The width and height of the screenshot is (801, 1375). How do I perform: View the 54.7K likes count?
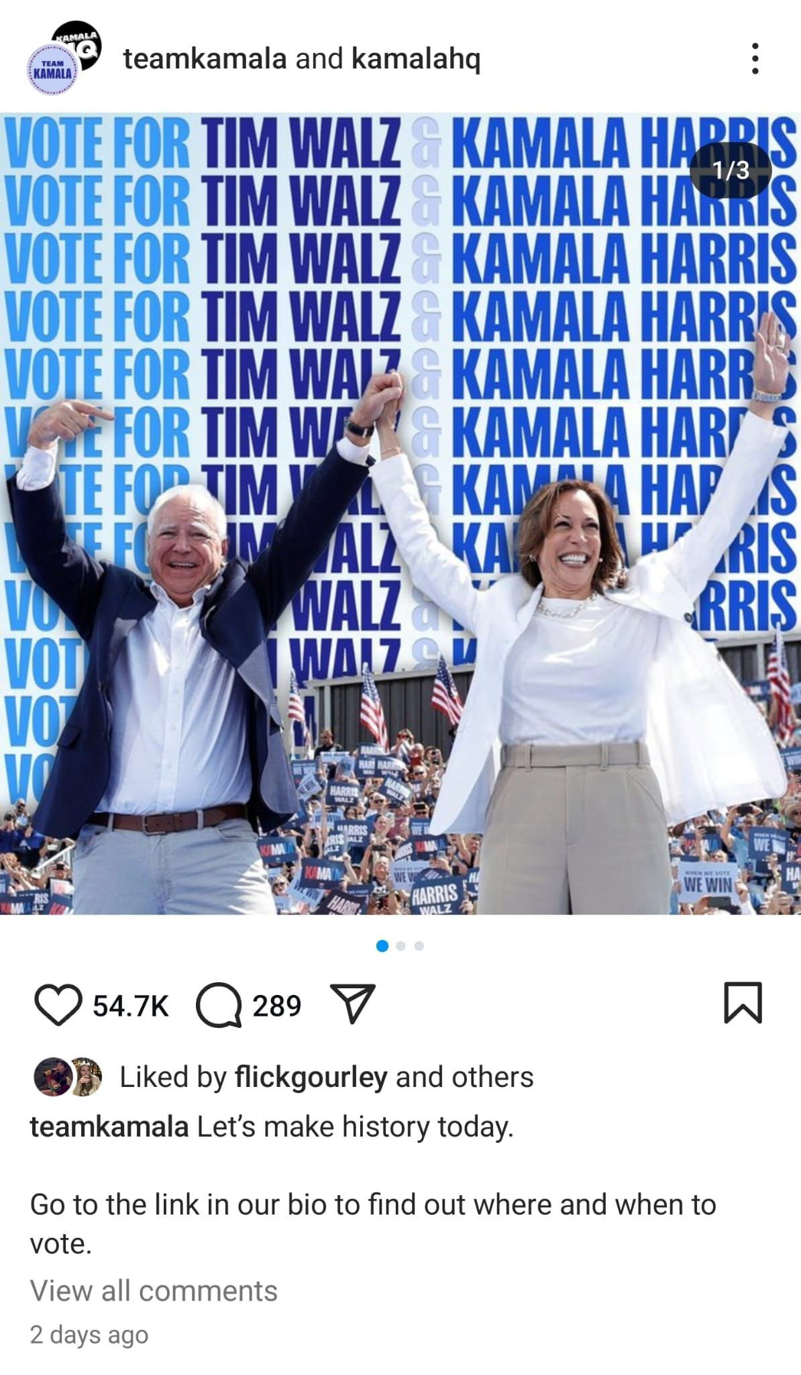pos(130,1006)
